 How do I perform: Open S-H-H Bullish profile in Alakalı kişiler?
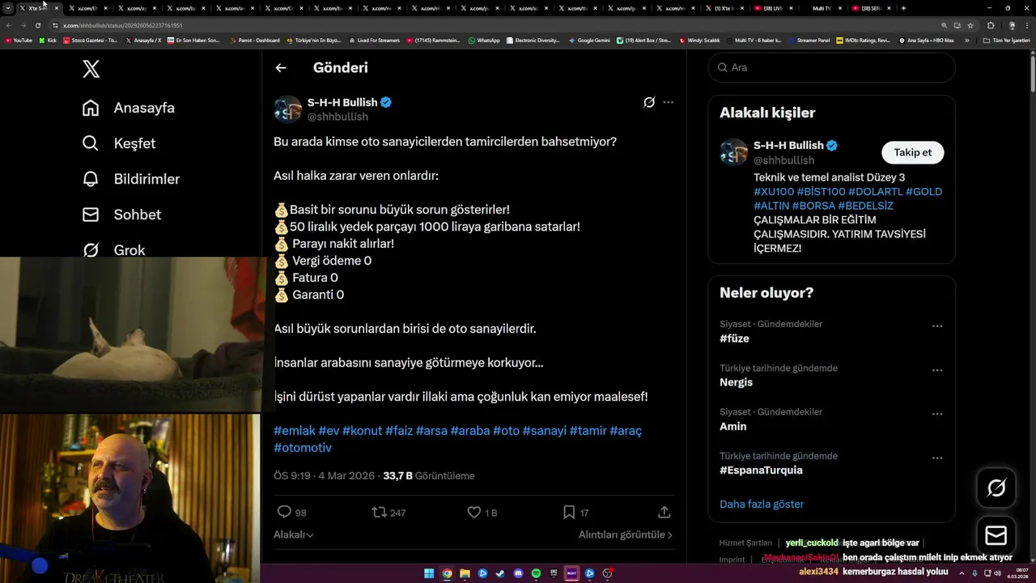788,145
